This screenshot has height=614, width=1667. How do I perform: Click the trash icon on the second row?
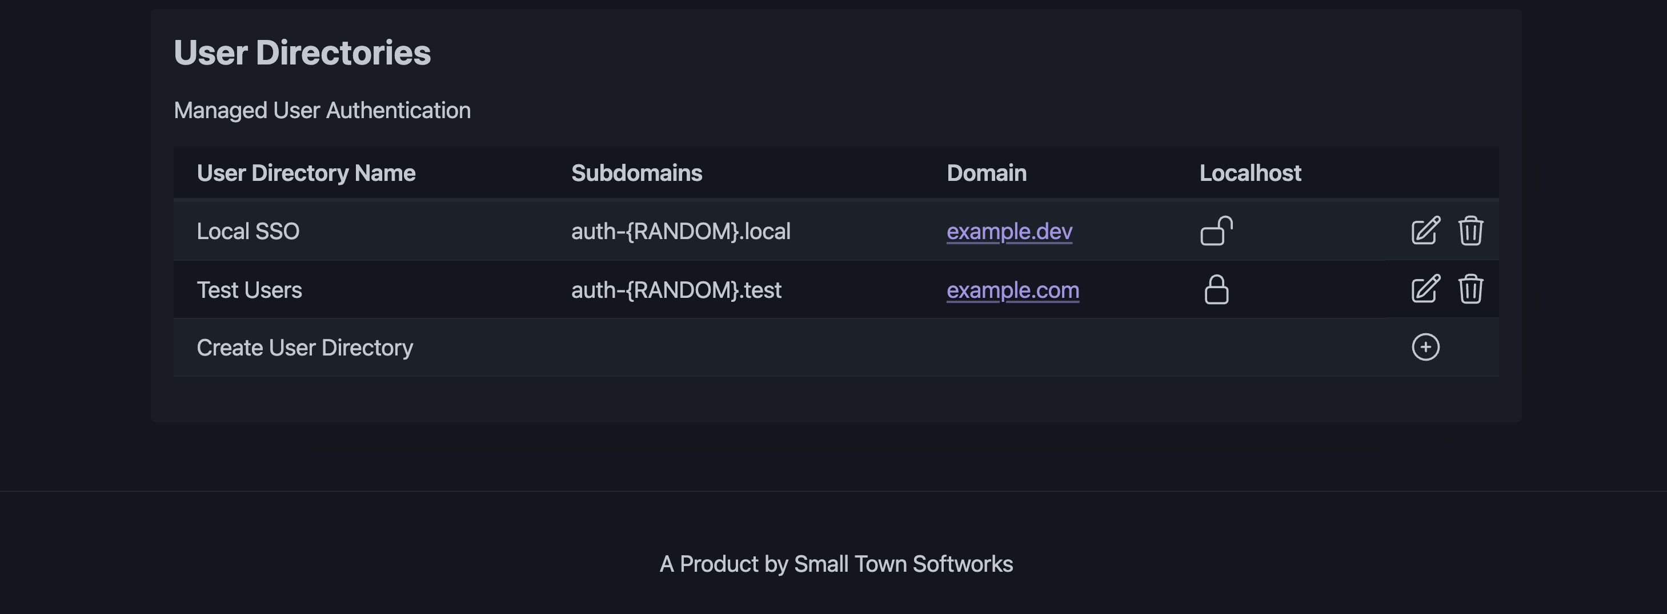click(x=1471, y=289)
